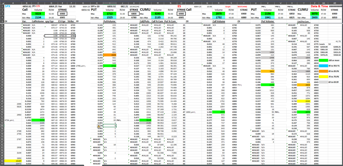Select cyan ES CUMU Val<Max 2603 in row 4

pyautogui.click(x=315, y=17)
